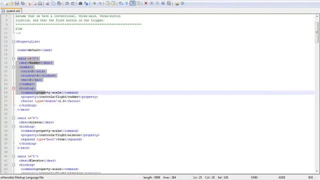Viewport: 320px width, 180px height.
Task: Click the squared type="bool" line
Action: 51,139
